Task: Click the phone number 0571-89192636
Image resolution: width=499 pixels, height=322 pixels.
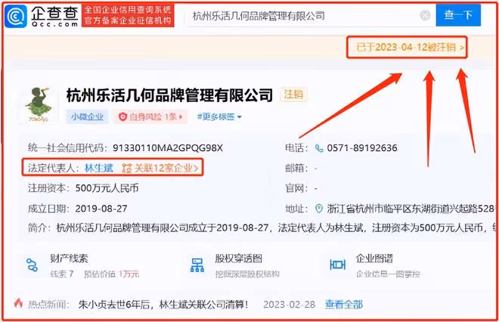Action: [362, 148]
